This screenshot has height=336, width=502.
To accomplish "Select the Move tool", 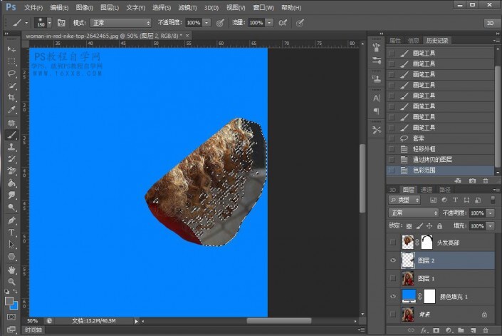I will point(11,49).
